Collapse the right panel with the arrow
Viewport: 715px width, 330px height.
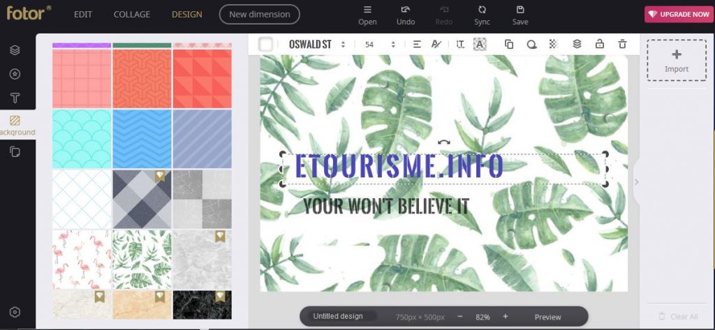637,182
